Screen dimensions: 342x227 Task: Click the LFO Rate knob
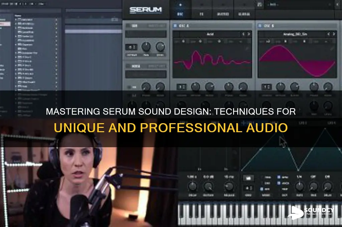(300, 187)
